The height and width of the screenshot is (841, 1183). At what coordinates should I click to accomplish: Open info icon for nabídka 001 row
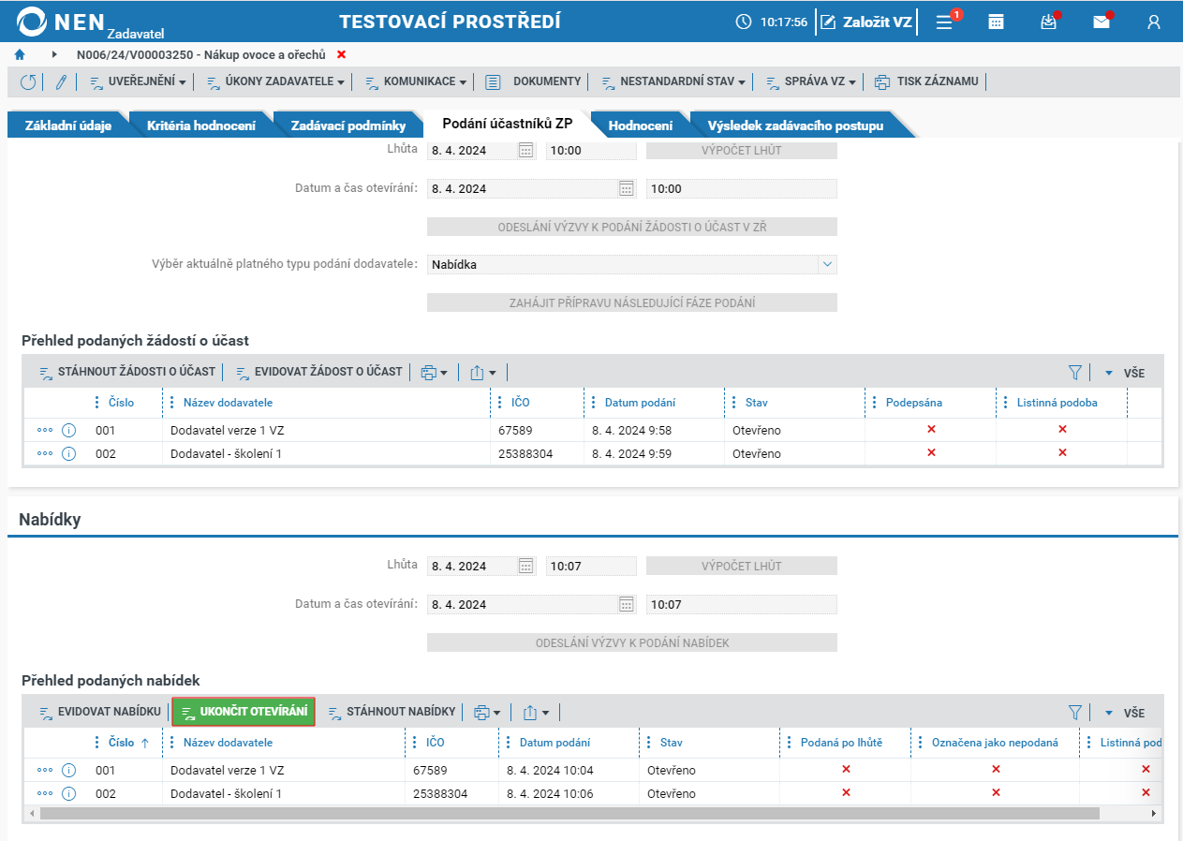(68, 770)
